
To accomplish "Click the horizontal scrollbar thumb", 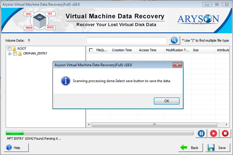I will [154, 124].
